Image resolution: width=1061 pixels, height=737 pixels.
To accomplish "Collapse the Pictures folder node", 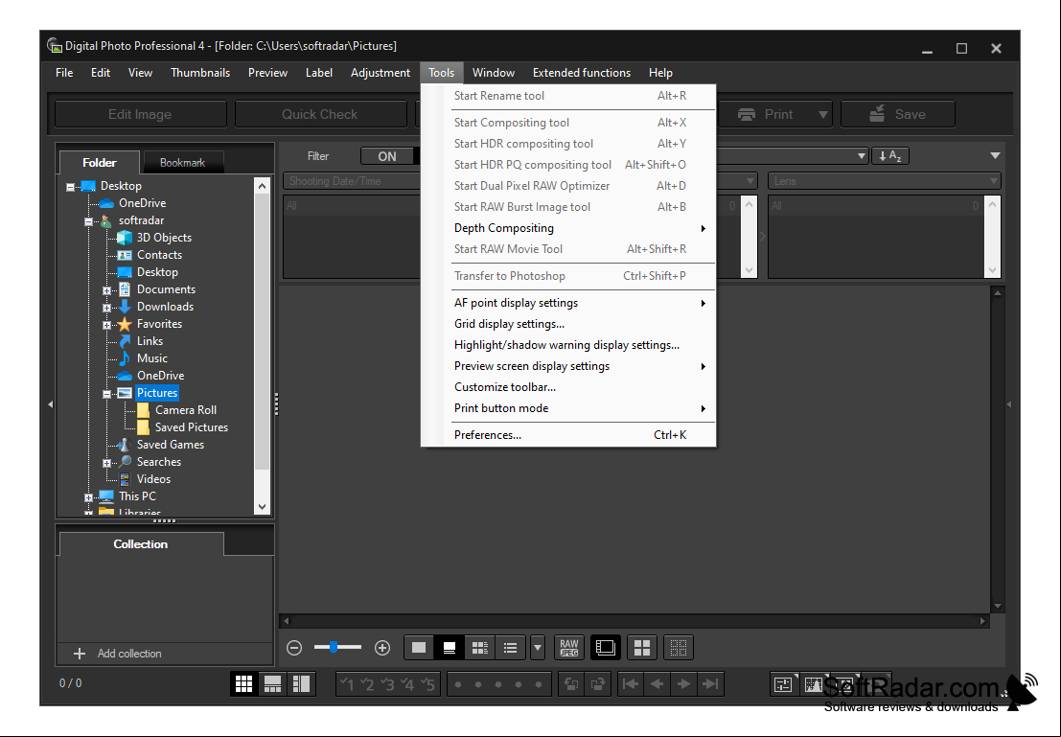I will (107, 394).
